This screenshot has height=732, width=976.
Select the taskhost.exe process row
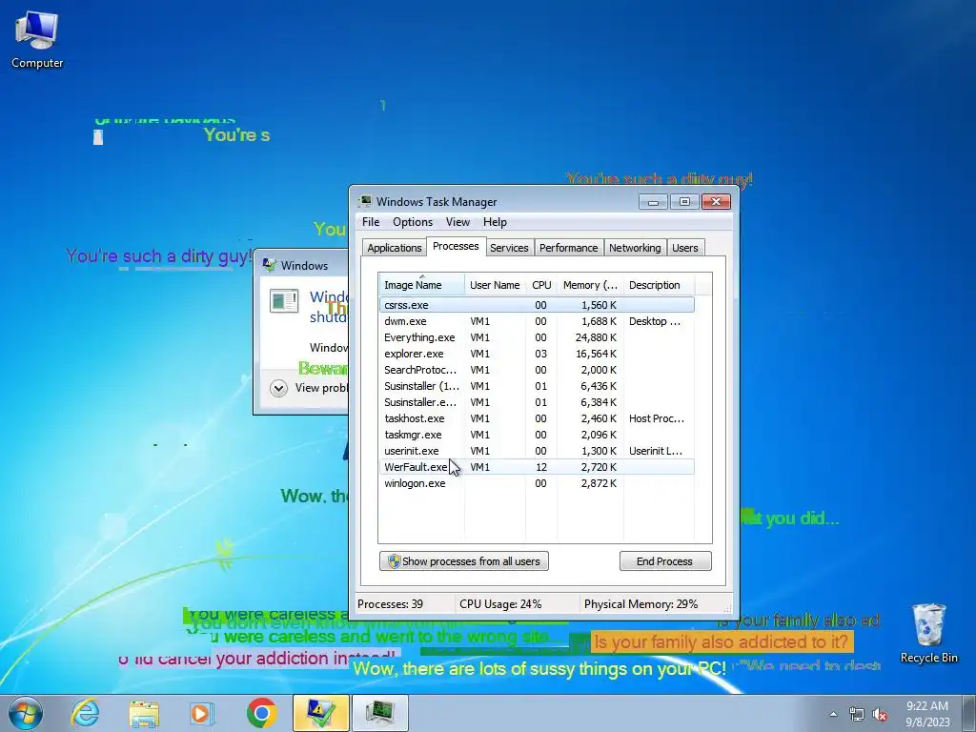(537, 418)
